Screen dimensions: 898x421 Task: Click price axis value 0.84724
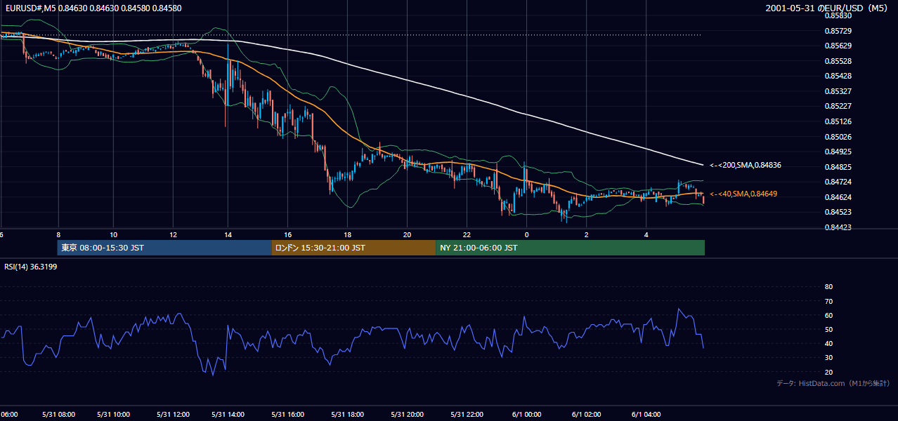point(838,182)
